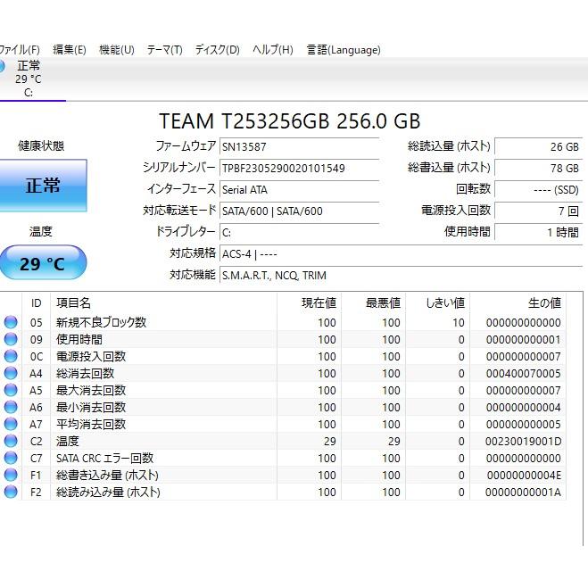Click threshold value 10 in row 05
Image resolution: width=588 pixels, height=588 pixels.
459,322
